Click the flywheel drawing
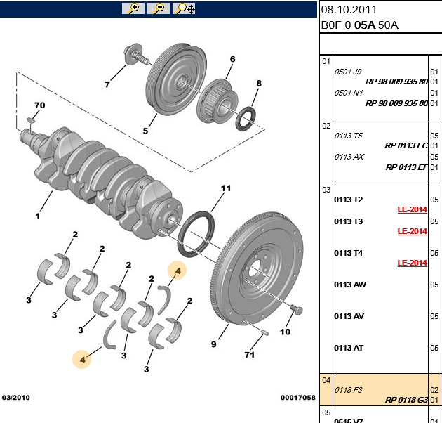 pyautogui.click(x=257, y=268)
